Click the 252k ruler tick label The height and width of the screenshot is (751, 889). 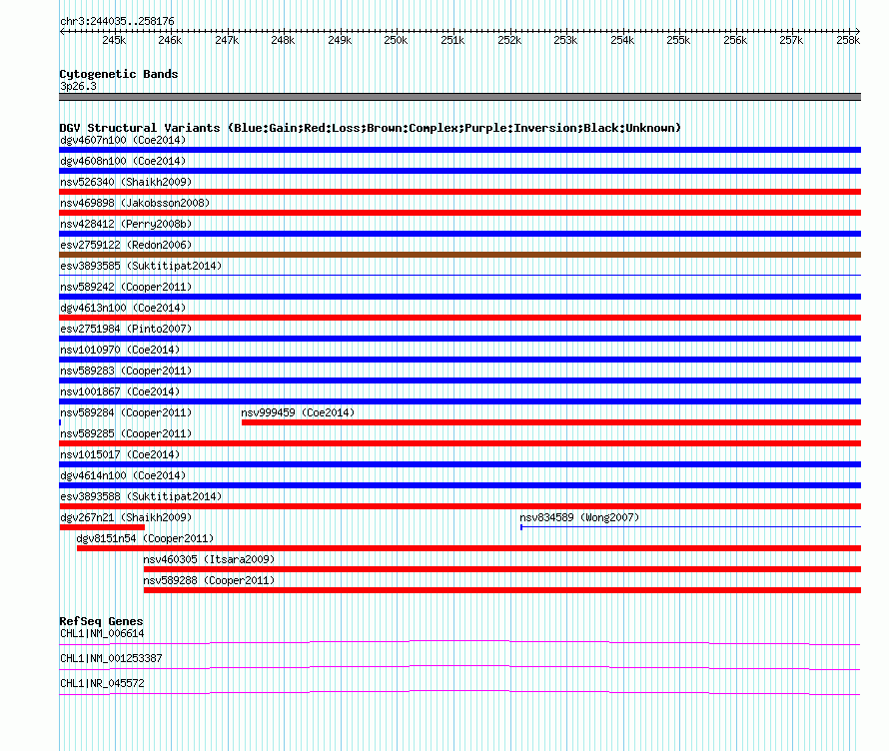point(509,40)
